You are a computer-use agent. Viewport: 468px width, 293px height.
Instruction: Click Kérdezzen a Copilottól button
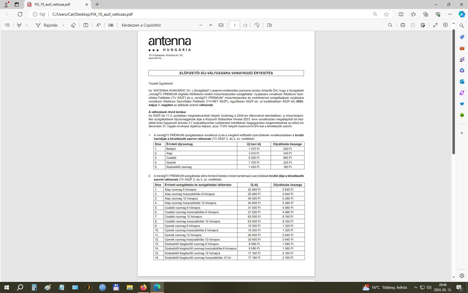[141, 25]
